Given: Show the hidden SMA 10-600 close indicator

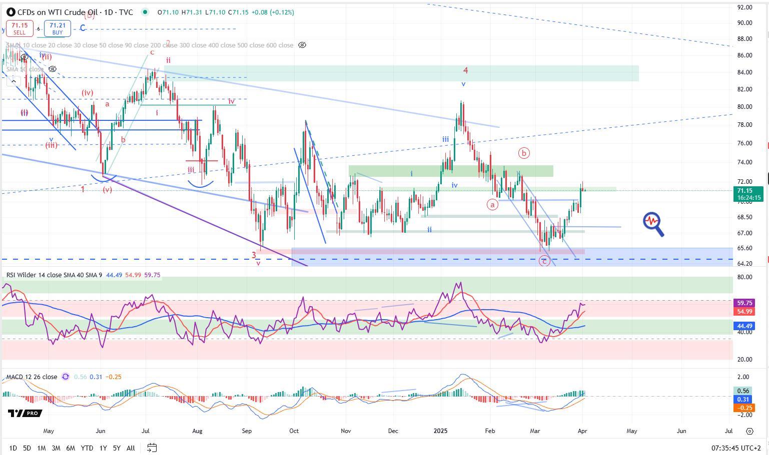Looking at the screenshot, I should [x=302, y=45].
